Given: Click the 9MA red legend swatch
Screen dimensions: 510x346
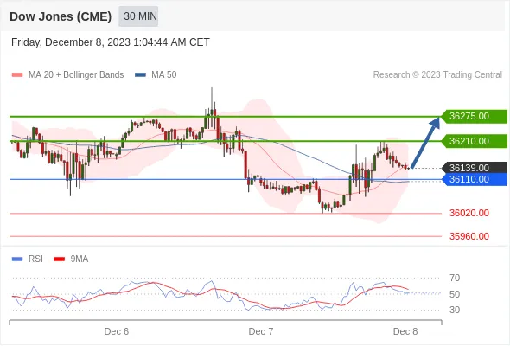Looking at the screenshot, I should click(x=59, y=259).
